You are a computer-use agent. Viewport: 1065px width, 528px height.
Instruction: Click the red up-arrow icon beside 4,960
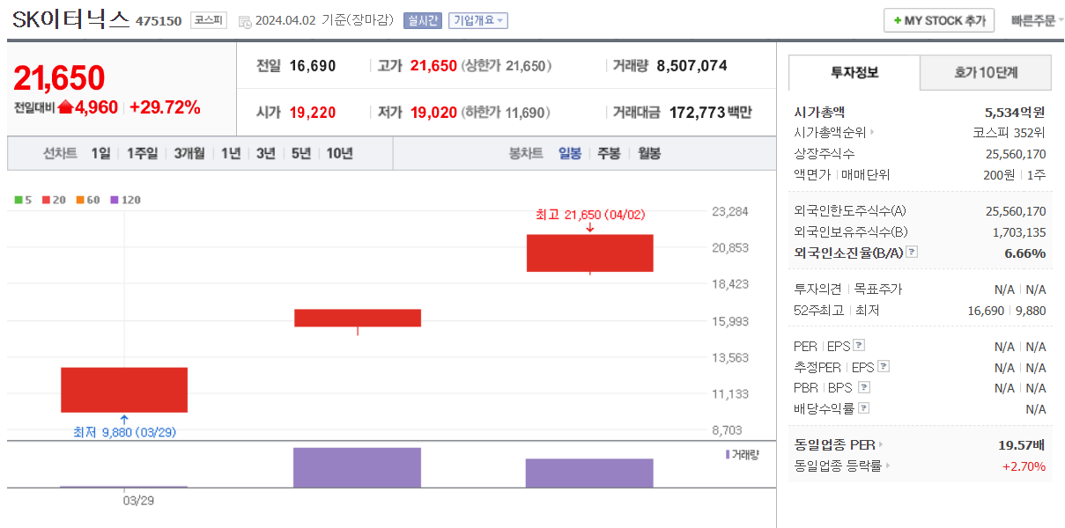pyautogui.click(x=65, y=107)
